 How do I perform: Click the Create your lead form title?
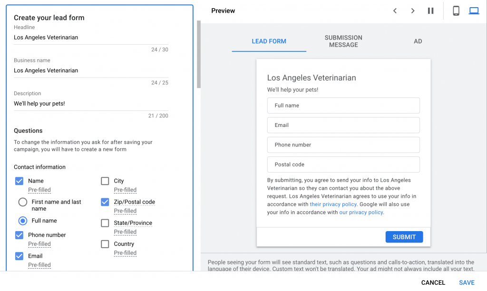(49, 18)
